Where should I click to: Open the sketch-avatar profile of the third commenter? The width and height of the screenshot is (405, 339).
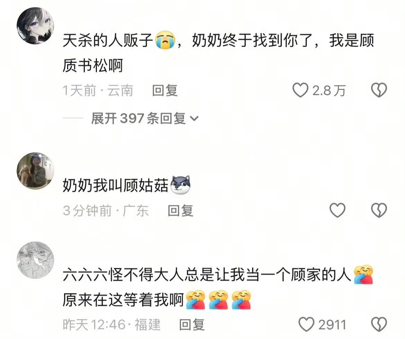pyautogui.click(x=35, y=260)
